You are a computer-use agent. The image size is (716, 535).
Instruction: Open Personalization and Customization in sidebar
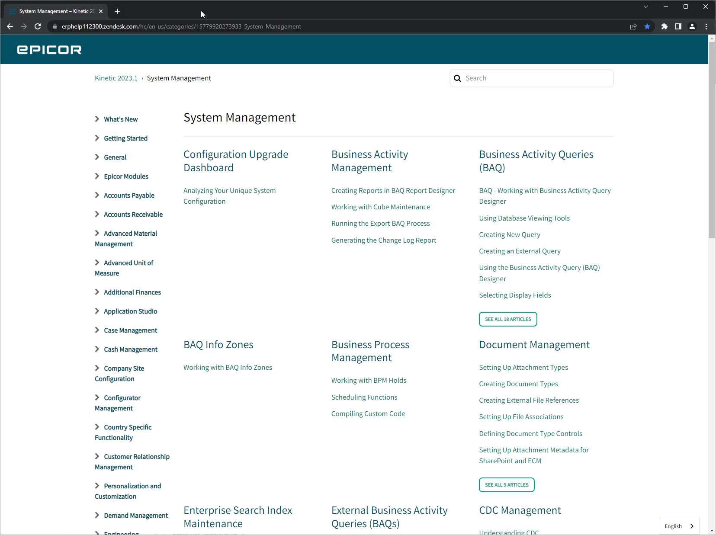tap(128, 491)
